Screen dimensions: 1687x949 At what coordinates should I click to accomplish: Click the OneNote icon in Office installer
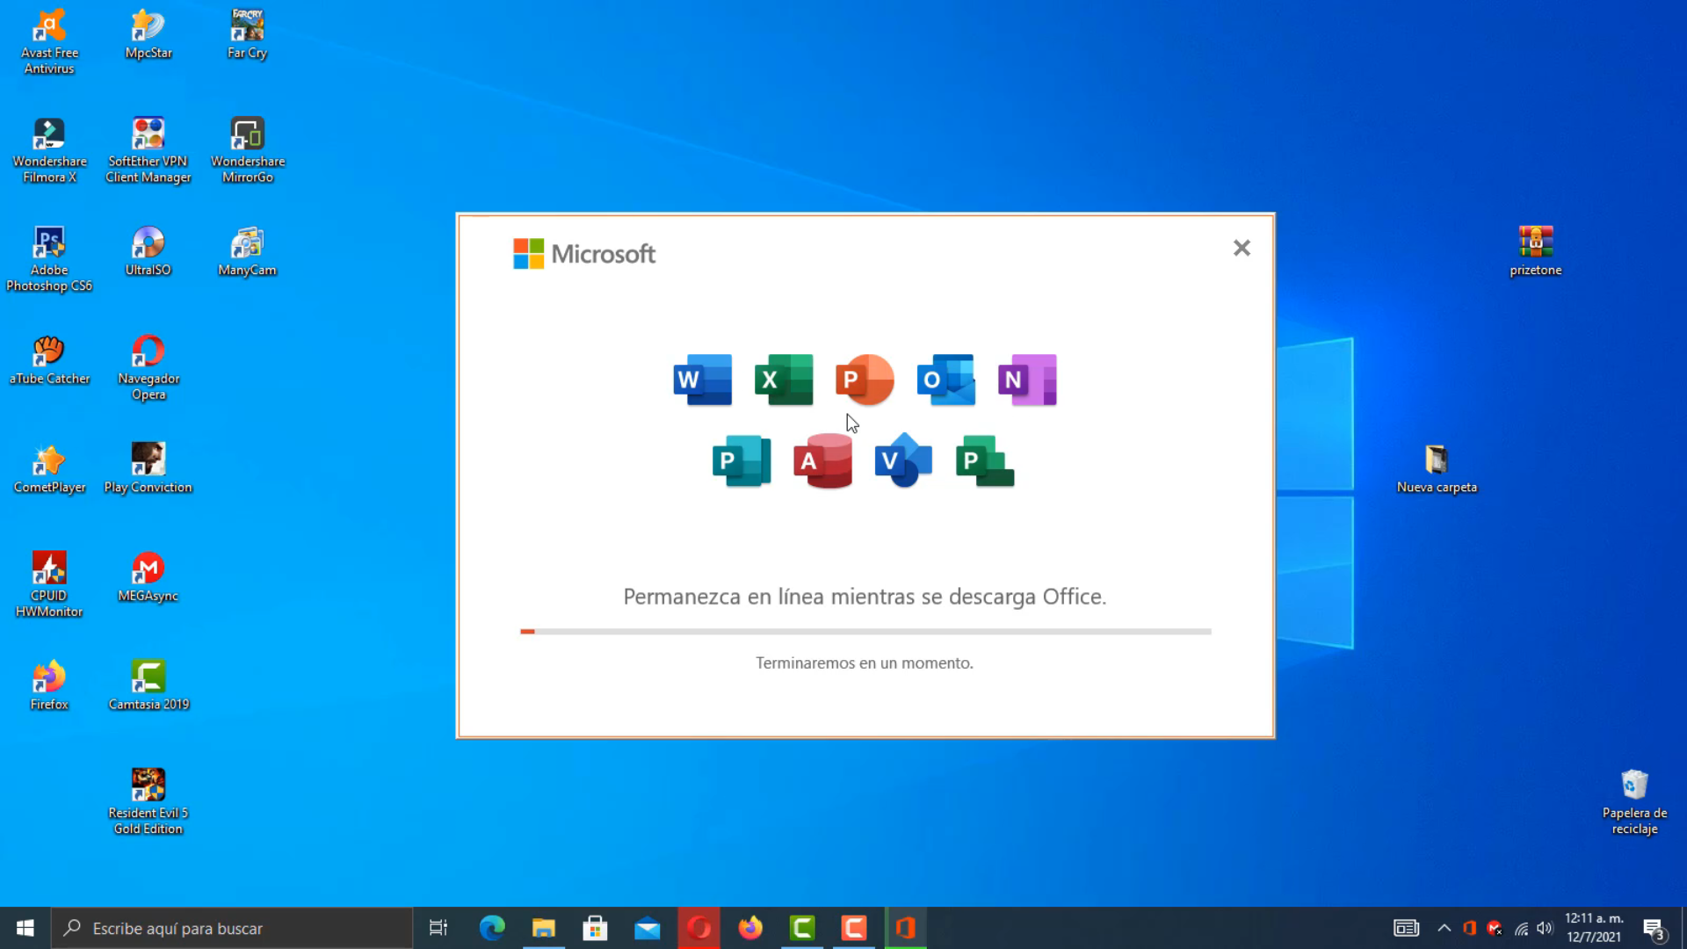1027,380
